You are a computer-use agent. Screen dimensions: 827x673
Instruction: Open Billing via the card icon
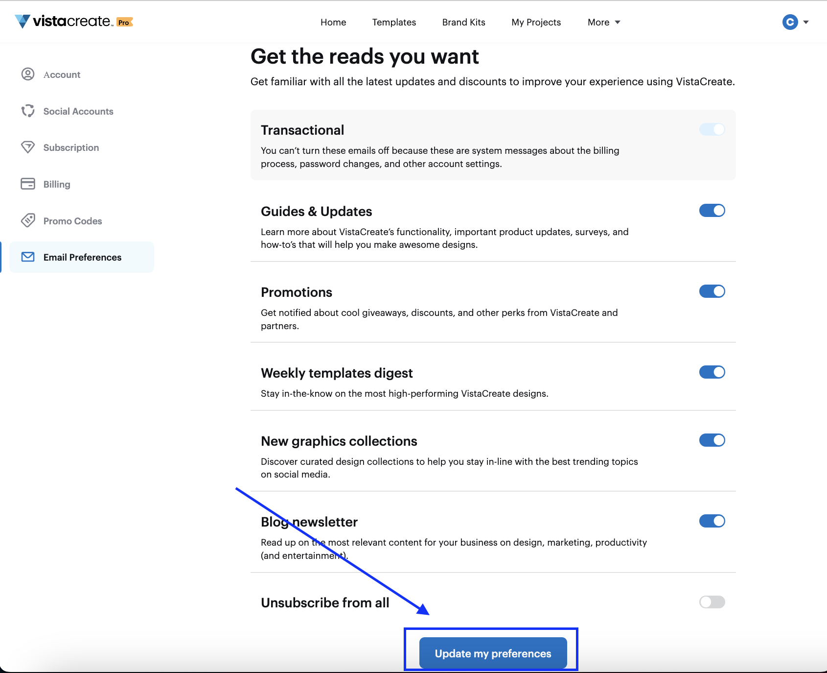tap(28, 184)
